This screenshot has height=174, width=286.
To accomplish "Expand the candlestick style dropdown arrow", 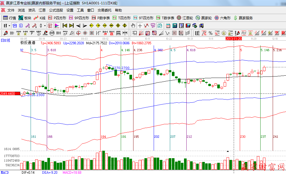I will point(45,26).
